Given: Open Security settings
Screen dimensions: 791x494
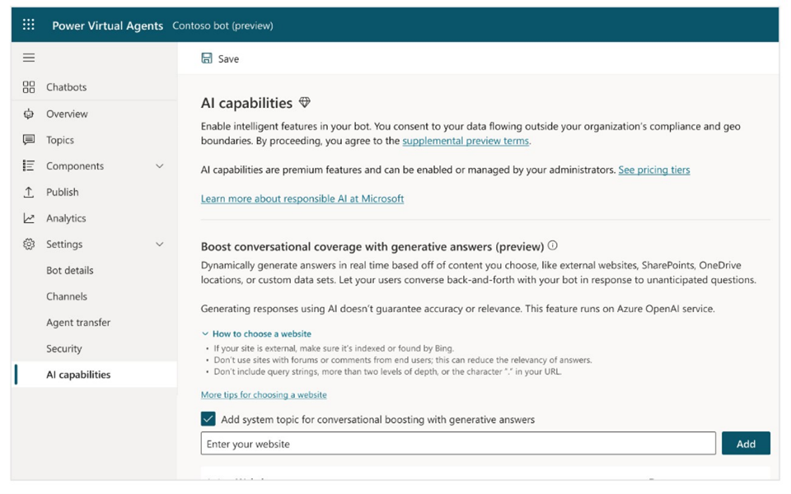Looking at the screenshot, I should tap(64, 349).
